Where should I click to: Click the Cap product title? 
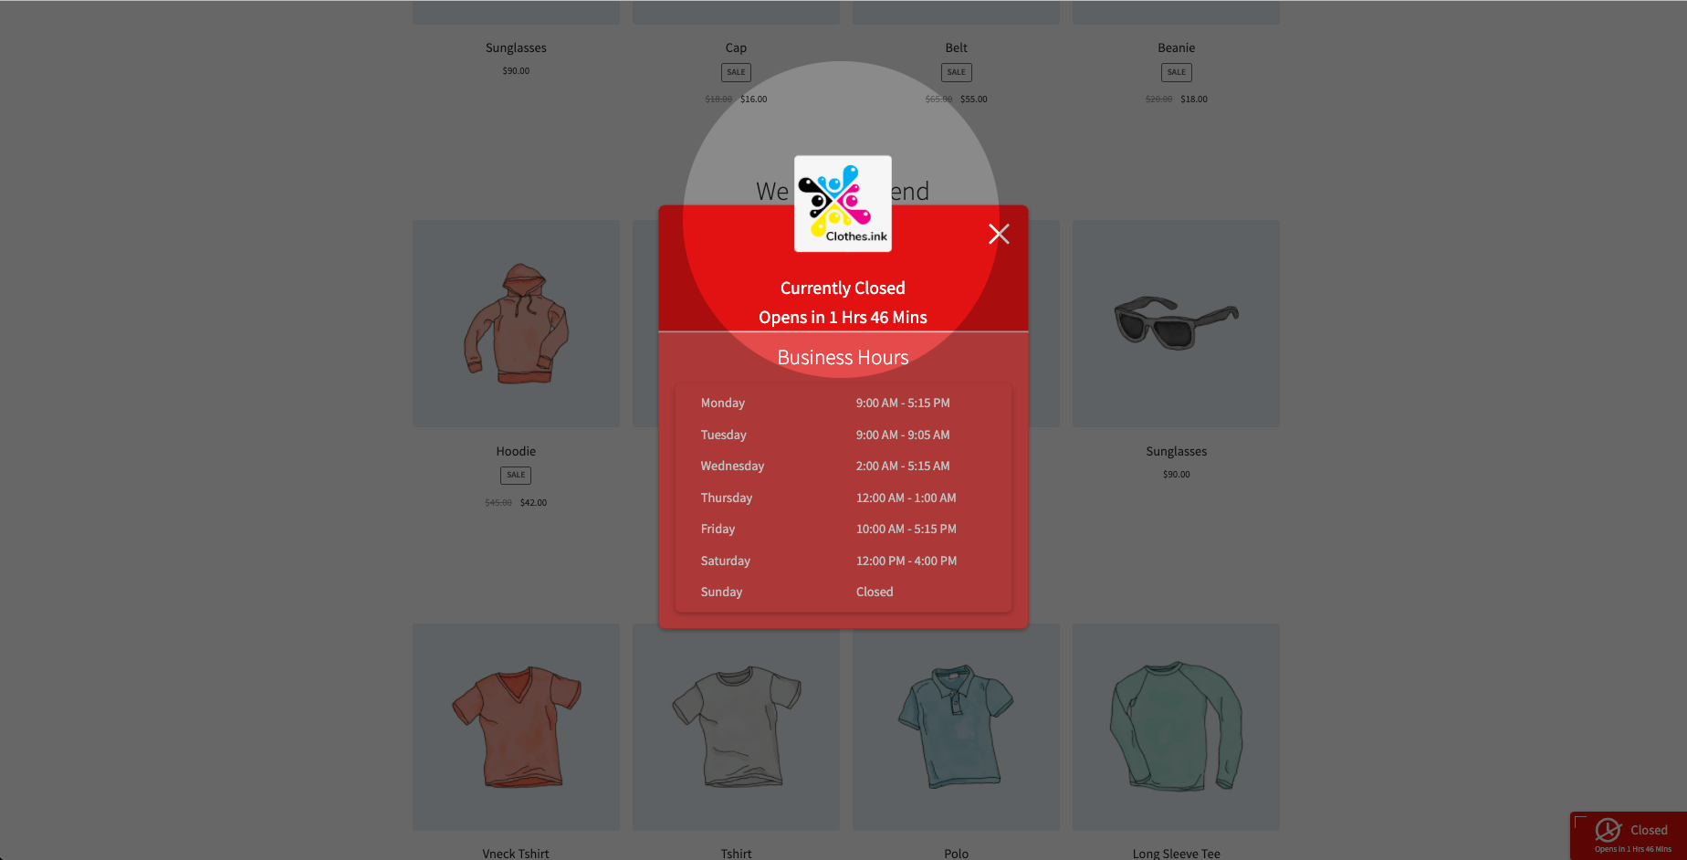[736, 47]
